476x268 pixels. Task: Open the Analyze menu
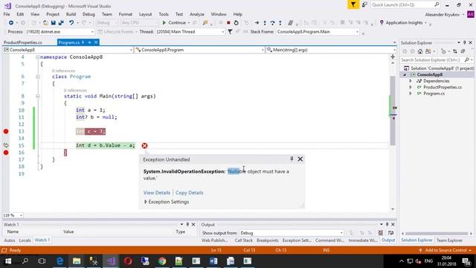point(196,14)
